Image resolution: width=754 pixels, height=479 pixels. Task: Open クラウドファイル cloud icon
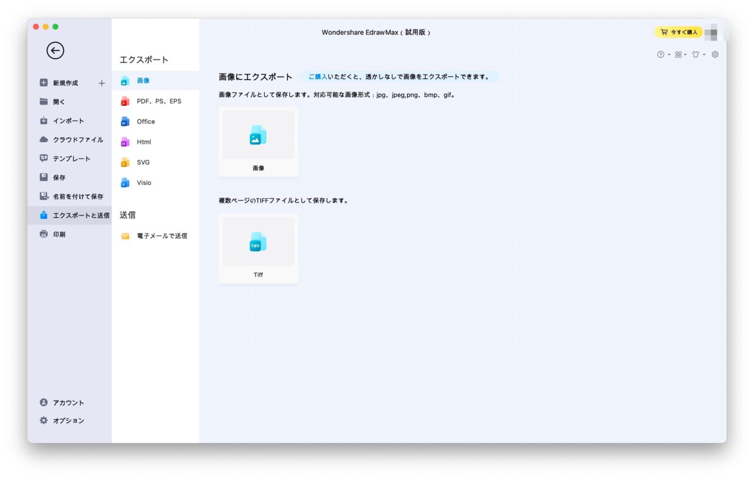point(44,139)
